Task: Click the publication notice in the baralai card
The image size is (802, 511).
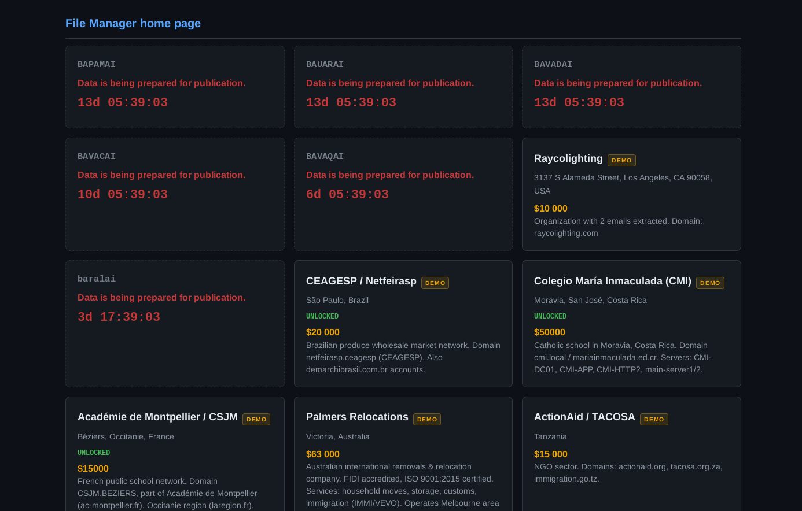Action: pyautogui.click(x=161, y=297)
